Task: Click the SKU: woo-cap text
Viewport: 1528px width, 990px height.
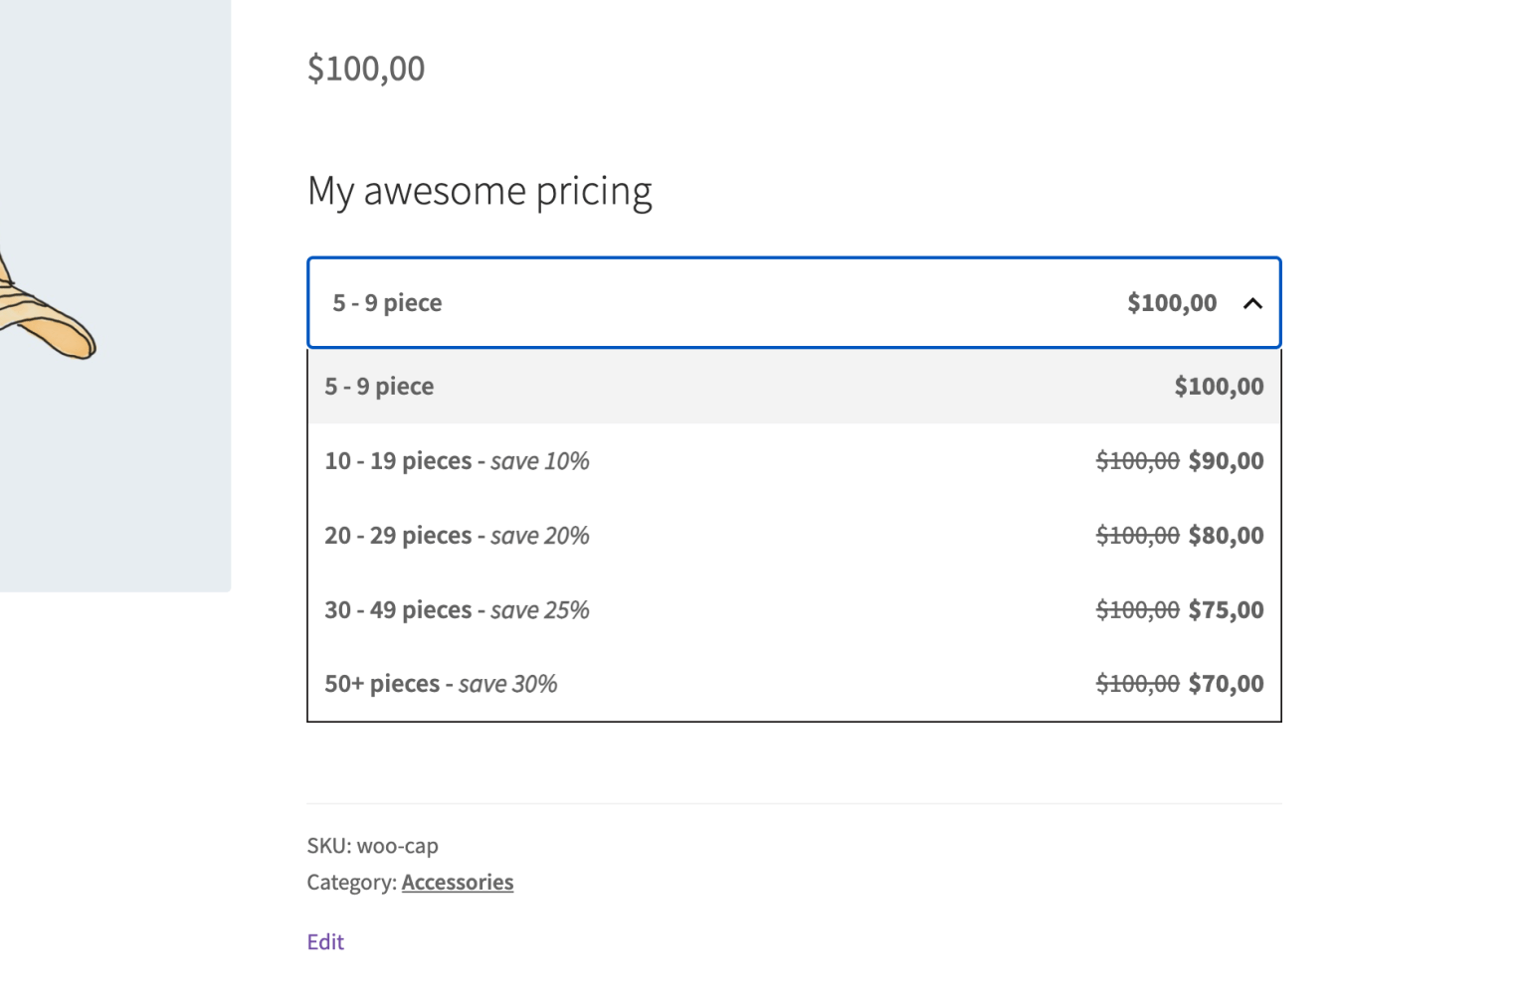Action: tap(372, 846)
